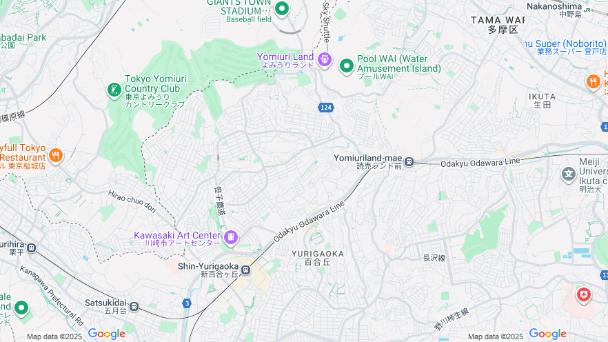Open the Giants Town Stadium marker

pos(282,8)
